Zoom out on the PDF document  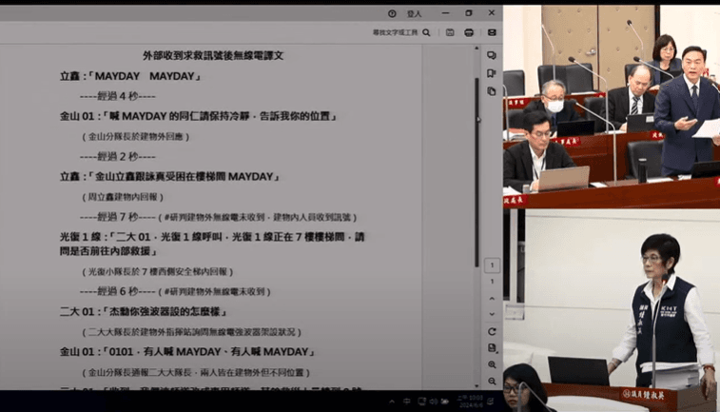point(492,382)
